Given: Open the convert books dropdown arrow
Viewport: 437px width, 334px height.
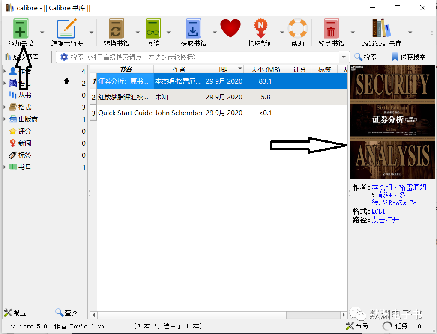Looking at the screenshot, I should (x=138, y=32).
